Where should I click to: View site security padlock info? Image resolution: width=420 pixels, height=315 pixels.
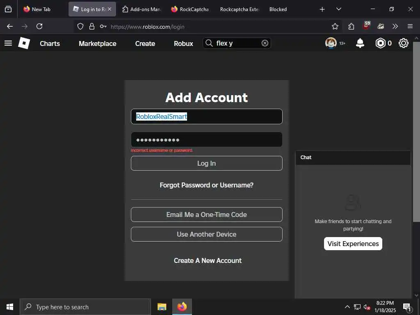pos(92,26)
